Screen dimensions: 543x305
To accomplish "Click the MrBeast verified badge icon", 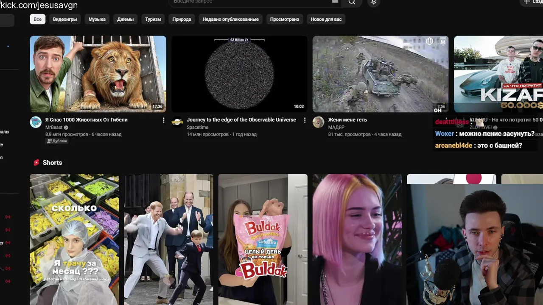I will point(66,128).
